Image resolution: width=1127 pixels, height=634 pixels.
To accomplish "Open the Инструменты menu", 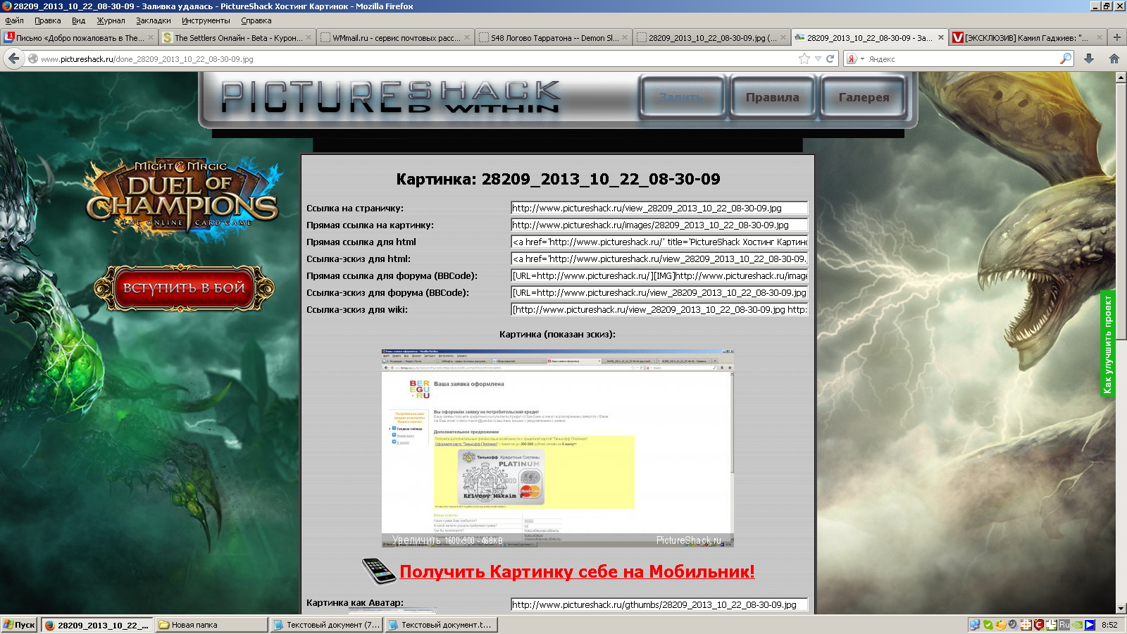I will pyautogui.click(x=206, y=20).
